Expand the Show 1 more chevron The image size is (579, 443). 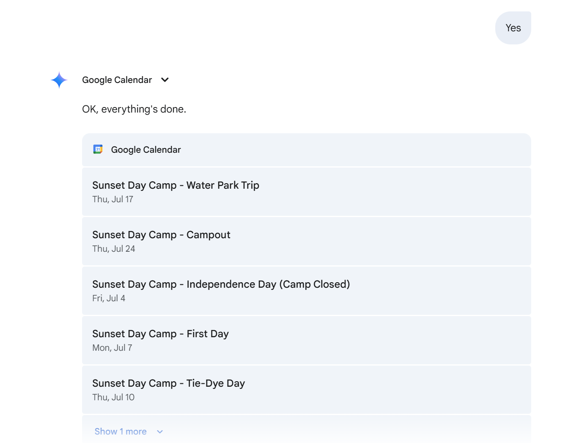coord(160,432)
